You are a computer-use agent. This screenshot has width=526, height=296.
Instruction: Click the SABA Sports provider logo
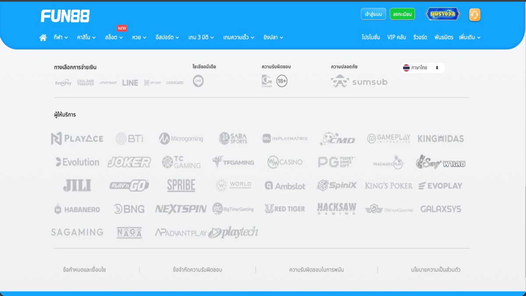[x=233, y=139]
